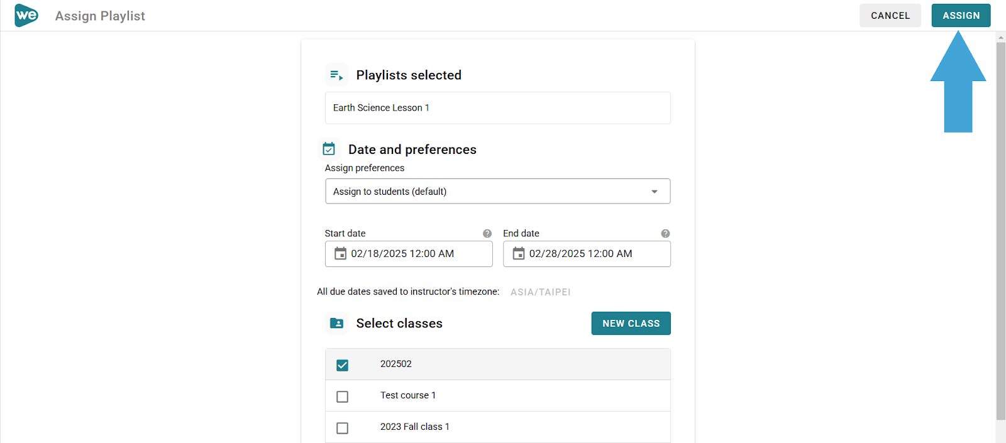This screenshot has width=1006, height=443.
Task: Open the Assign to students (default) combo box
Action: click(498, 191)
